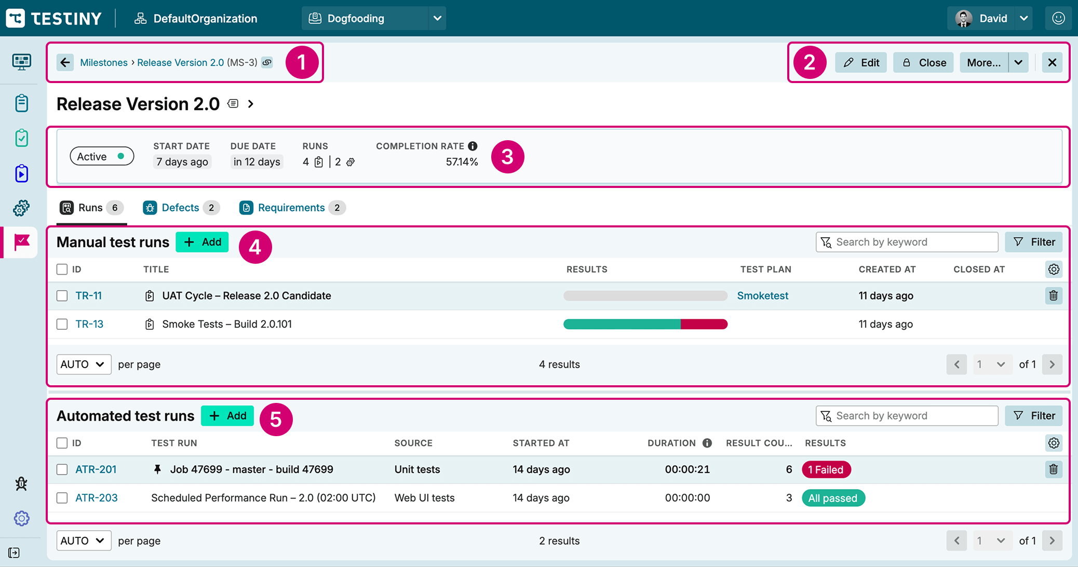Delete test run TR-11 using trash icon
Image resolution: width=1078 pixels, height=567 pixels.
point(1053,295)
